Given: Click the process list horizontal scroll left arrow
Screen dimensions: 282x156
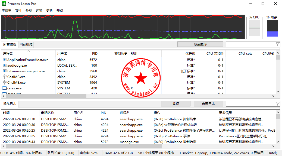Looking at the screenshot, I should coord(4,96).
